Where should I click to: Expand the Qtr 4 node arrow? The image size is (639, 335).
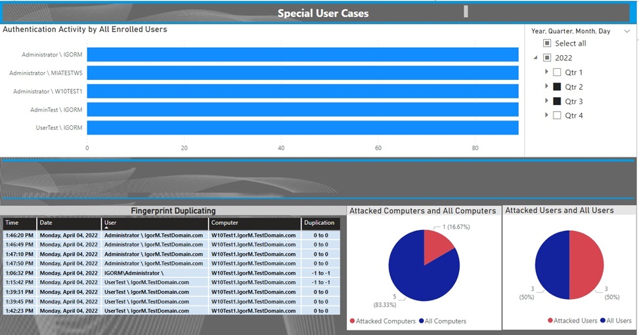tap(546, 115)
